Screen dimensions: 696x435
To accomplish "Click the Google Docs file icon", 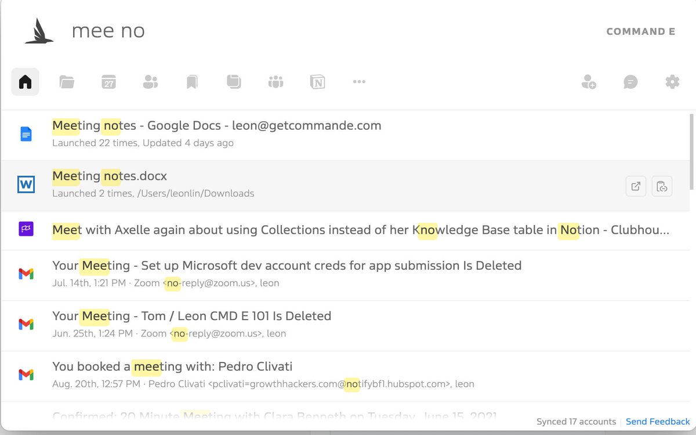I will [x=26, y=134].
